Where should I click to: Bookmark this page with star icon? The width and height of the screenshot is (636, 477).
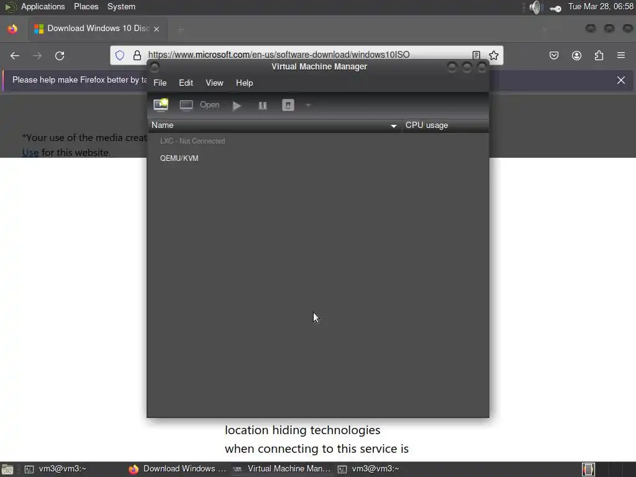(494, 55)
